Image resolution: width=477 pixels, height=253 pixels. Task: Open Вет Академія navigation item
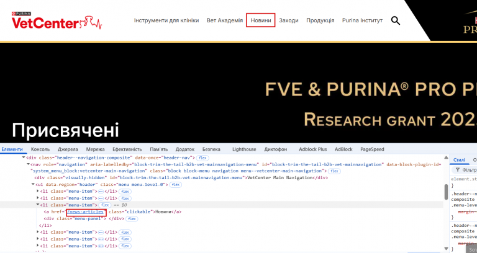click(x=225, y=20)
